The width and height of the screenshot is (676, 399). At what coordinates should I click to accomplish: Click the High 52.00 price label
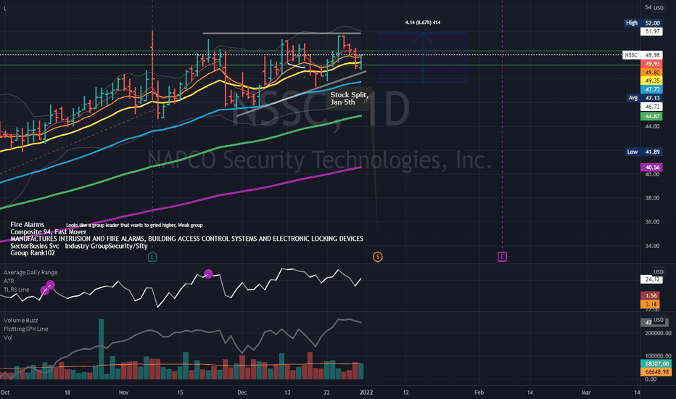[x=643, y=23]
